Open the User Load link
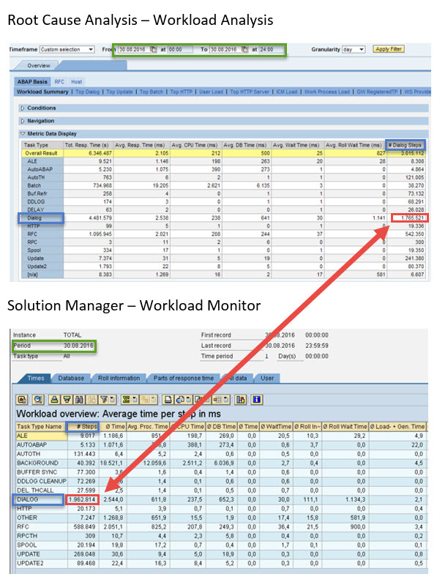 [x=211, y=92]
